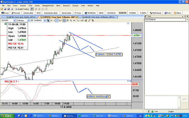The image size is (189, 118).
Task: Click the zoom magnifier icon
Action: click(x=71, y=21)
